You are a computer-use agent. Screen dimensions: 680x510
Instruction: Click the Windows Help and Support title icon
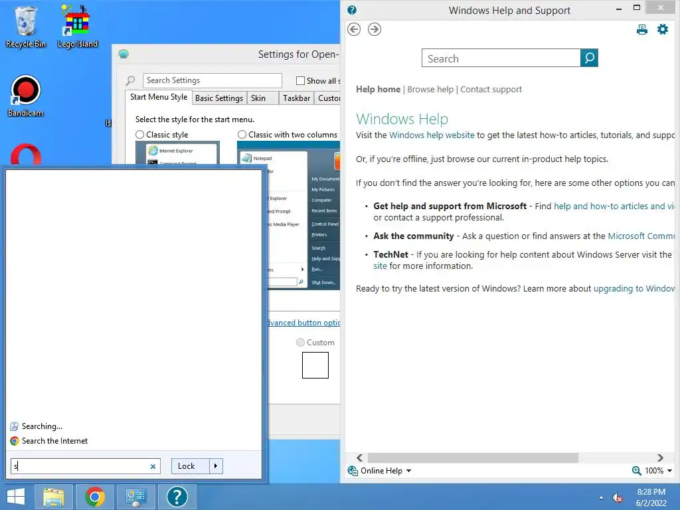tap(352, 10)
